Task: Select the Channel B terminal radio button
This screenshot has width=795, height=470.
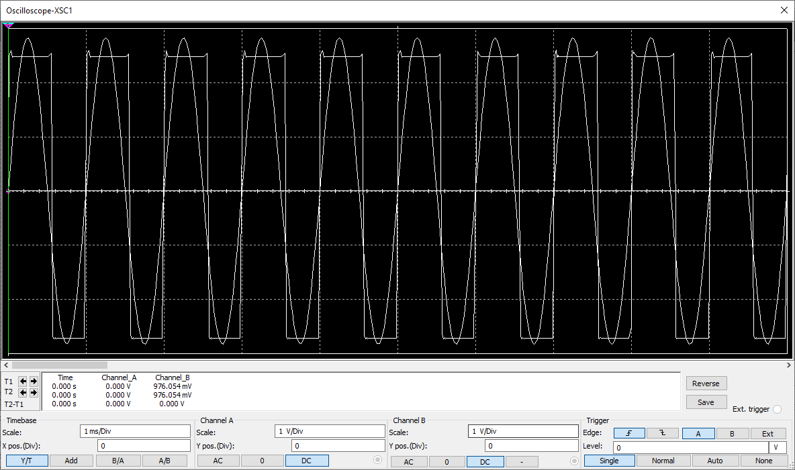Action: pos(574,461)
